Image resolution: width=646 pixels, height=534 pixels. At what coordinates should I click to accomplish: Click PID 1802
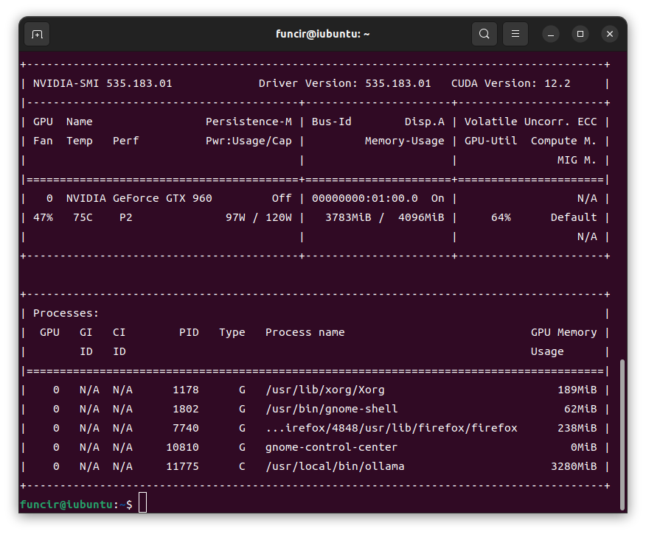click(186, 409)
